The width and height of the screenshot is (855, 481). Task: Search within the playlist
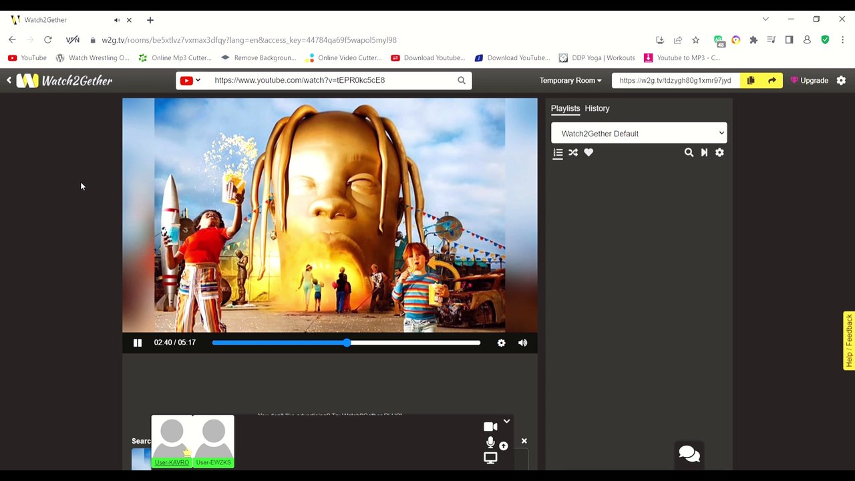click(689, 153)
